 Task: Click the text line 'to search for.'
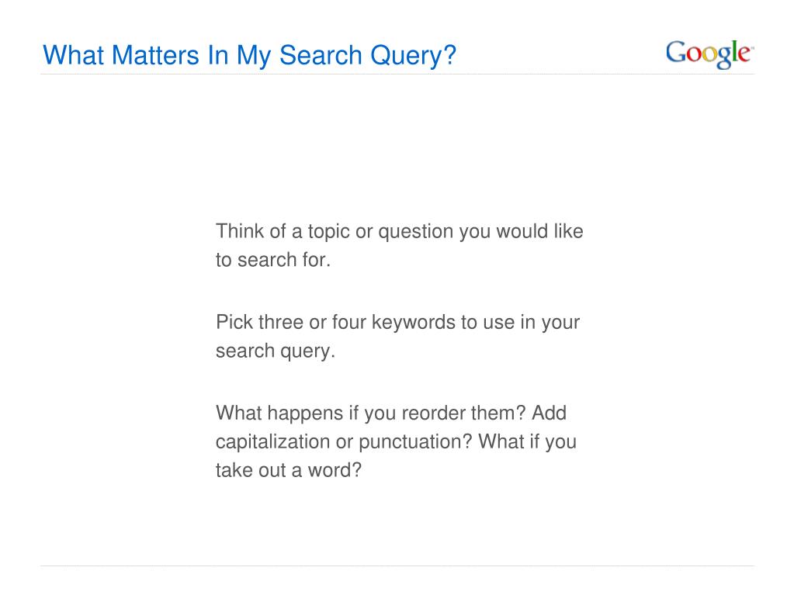273,260
